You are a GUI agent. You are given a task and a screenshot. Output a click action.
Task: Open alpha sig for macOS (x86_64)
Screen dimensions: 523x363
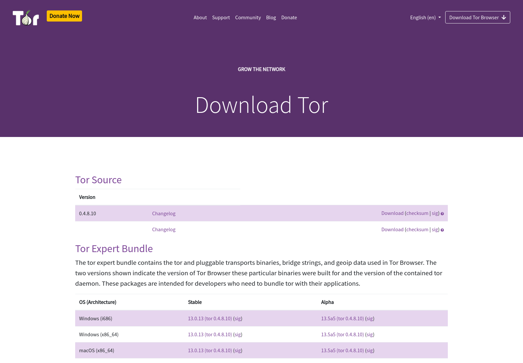pos(370,351)
